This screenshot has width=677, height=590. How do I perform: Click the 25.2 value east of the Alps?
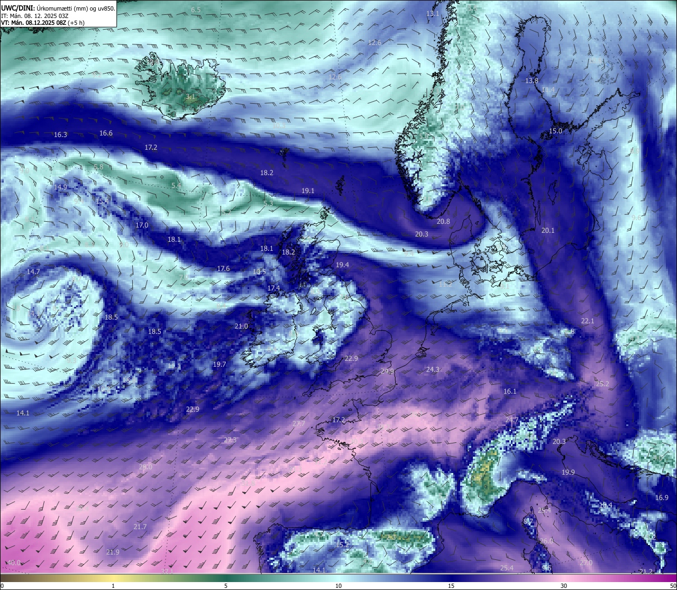602,384
